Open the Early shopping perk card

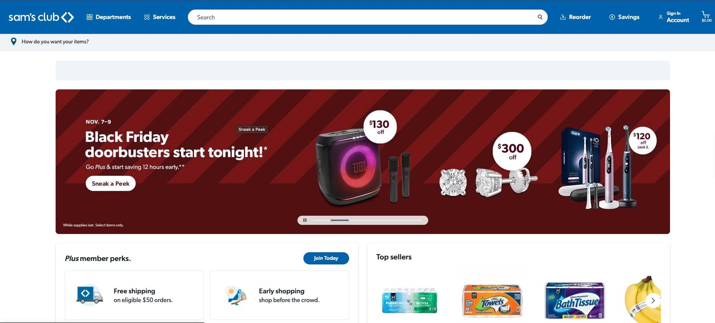279,295
